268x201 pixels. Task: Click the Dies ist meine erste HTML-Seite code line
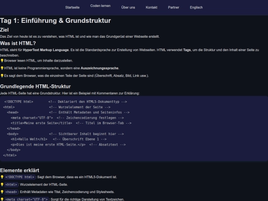click(68, 144)
